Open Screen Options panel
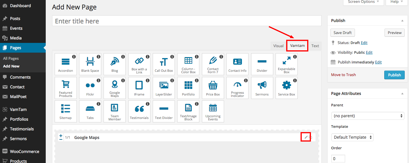This screenshot has width=409, height=163. [364, 2]
